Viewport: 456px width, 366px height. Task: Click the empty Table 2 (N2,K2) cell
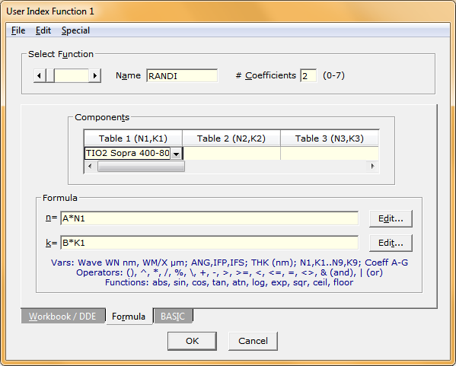[231, 153]
